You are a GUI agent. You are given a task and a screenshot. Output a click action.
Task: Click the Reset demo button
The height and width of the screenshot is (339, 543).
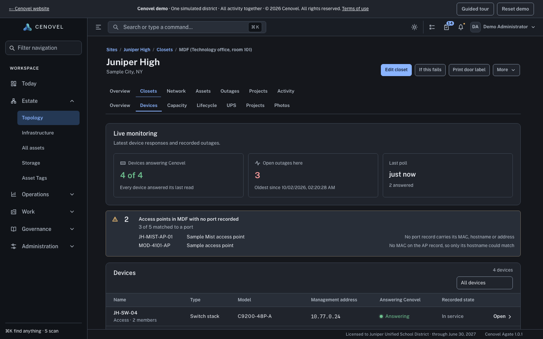pyautogui.click(x=515, y=9)
